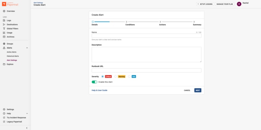The width and height of the screenshot is (261, 130).
Task: Open Active Alerts submenu item
Action: click(12, 52)
